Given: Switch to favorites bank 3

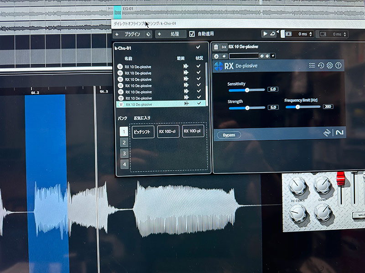Looking at the screenshot, I should tap(124, 153).
